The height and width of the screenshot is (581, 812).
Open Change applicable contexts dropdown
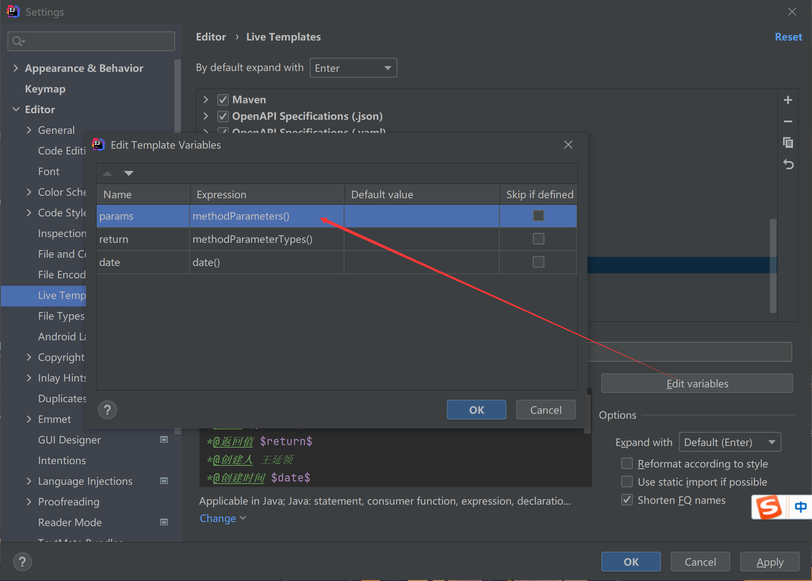tap(223, 518)
